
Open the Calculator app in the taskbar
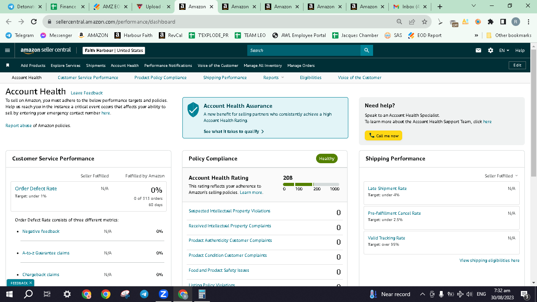(202, 294)
